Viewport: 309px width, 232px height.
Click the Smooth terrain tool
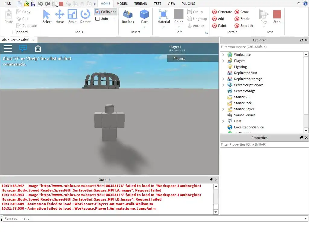coord(244,26)
